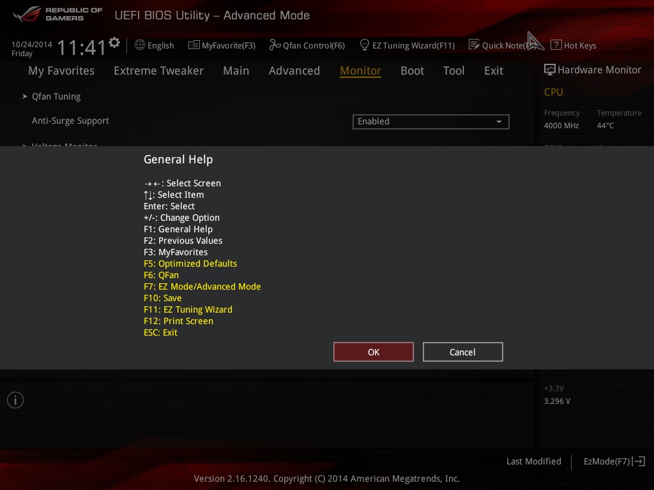Click the 'F11: EZ Tuning Wizard' help line

(188, 309)
